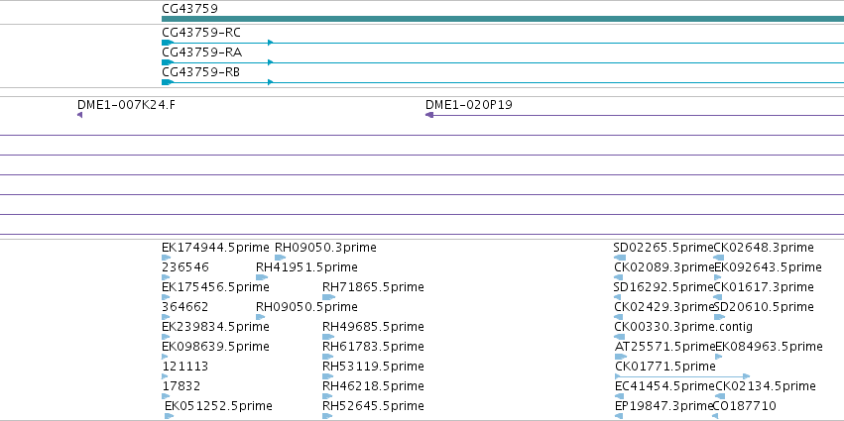The image size is (844, 421).
Task: Open the CG43759-RC transcript label
Action: tap(201, 33)
